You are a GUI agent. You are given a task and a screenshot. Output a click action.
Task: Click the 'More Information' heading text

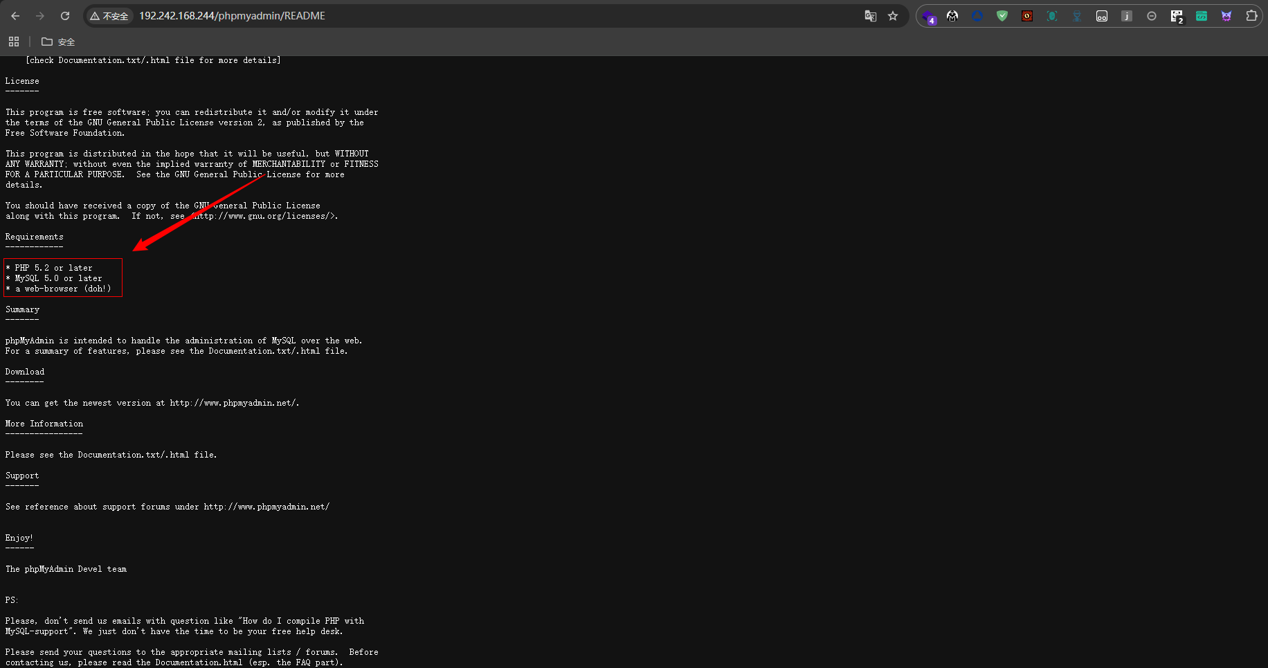[x=44, y=424]
